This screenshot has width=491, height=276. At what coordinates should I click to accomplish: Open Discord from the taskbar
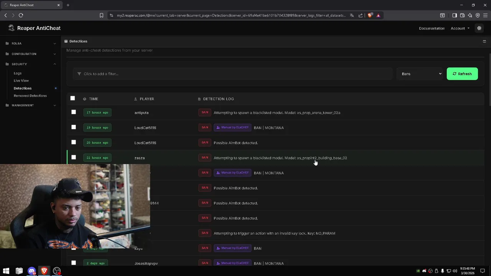point(32,271)
